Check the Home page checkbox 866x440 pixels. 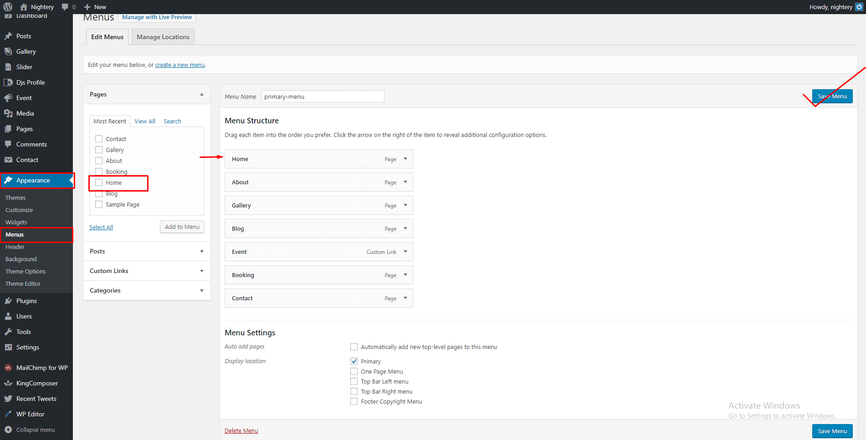99,182
